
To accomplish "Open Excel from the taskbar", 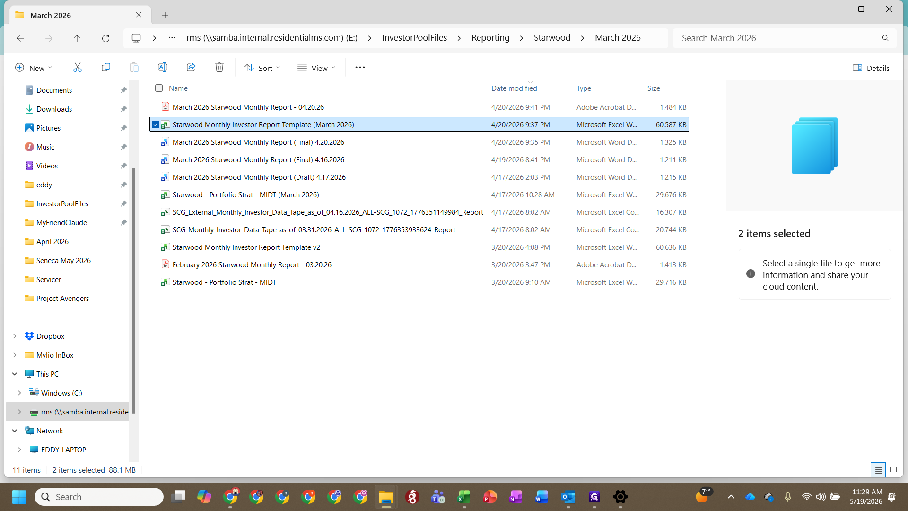I will pyautogui.click(x=464, y=497).
